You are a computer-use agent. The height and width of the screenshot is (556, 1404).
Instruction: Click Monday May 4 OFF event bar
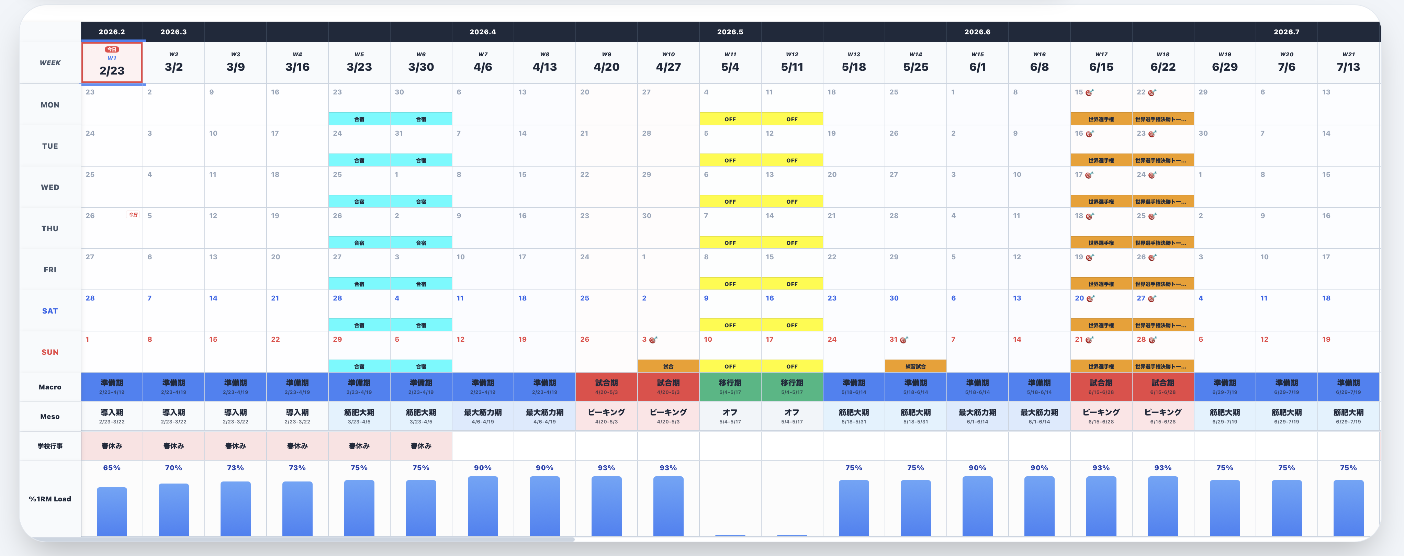[x=730, y=119]
